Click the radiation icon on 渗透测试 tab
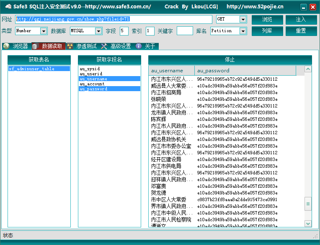The height and width of the screenshot is (245, 320). (x=70, y=46)
